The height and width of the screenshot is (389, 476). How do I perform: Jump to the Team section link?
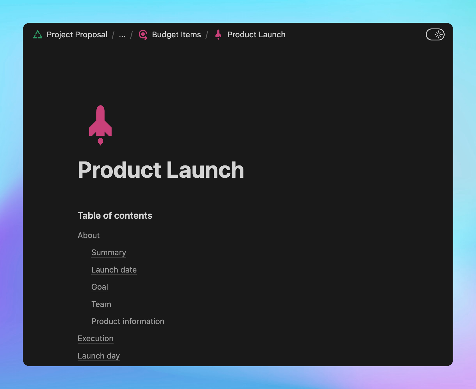point(101,304)
